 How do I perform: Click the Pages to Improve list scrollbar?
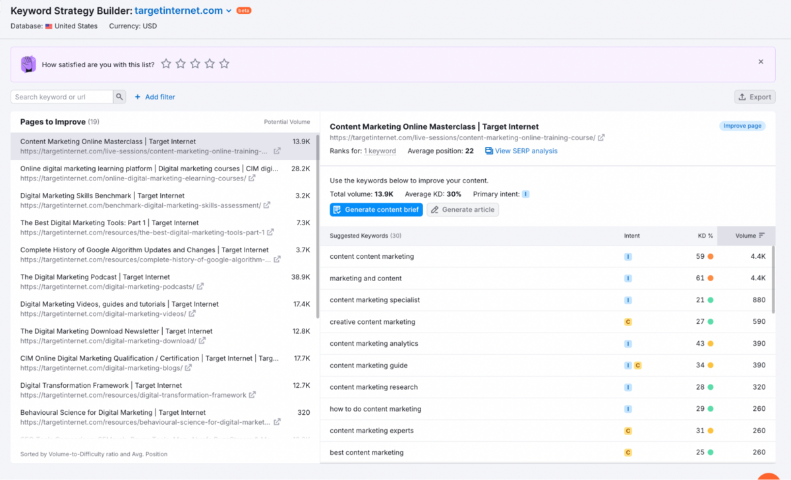[318, 227]
